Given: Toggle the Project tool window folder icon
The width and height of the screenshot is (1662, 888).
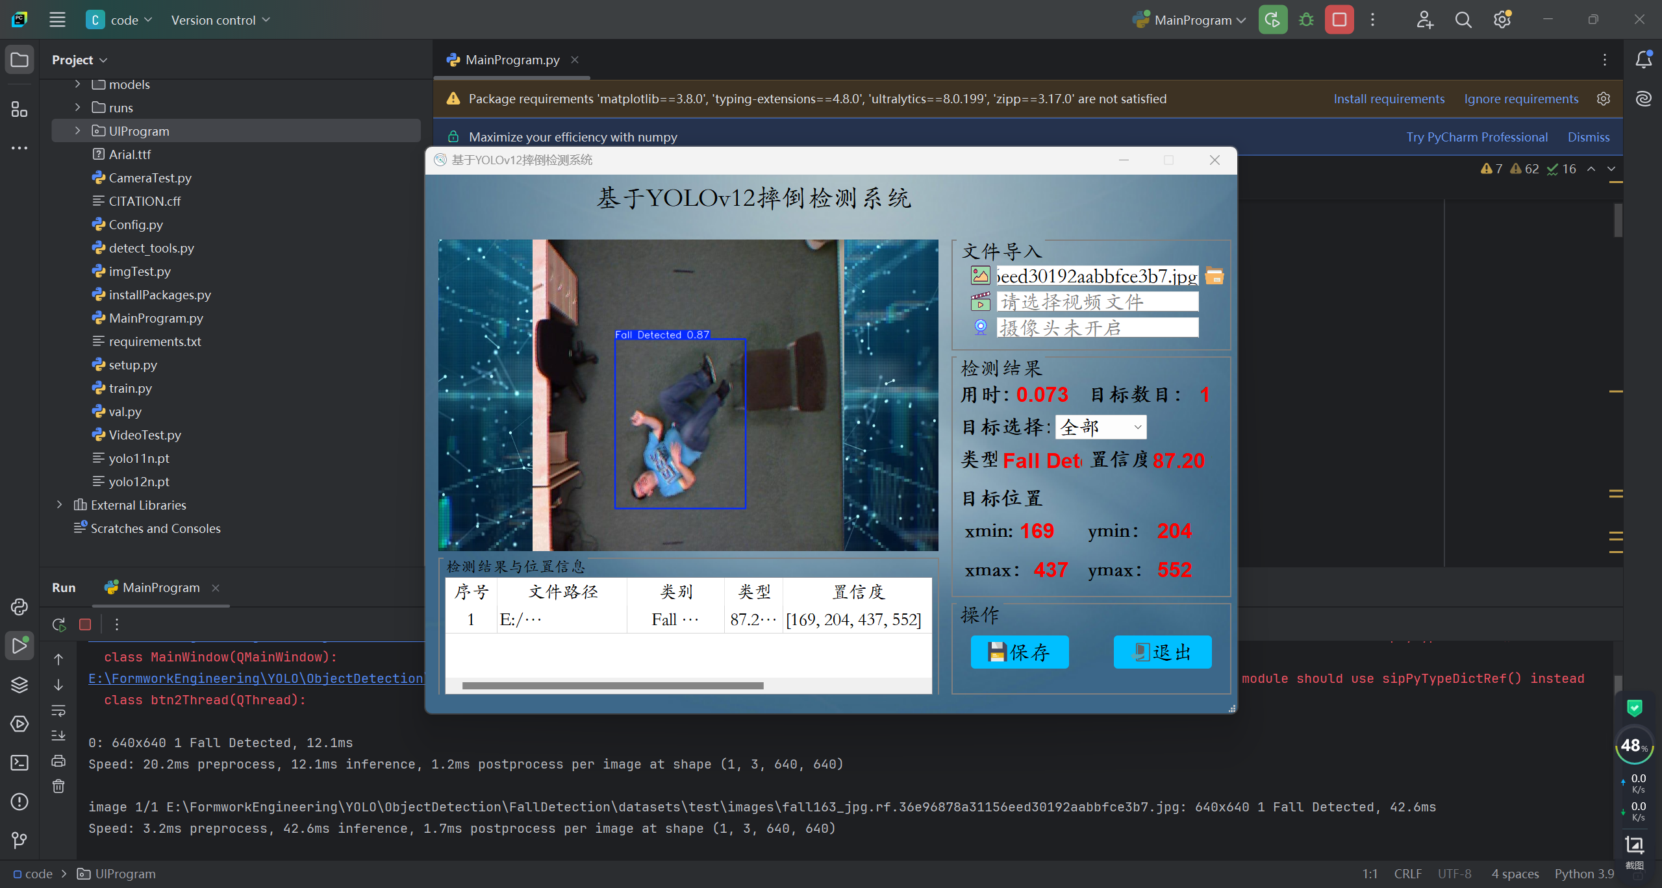Looking at the screenshot, I should pos(19,60).
